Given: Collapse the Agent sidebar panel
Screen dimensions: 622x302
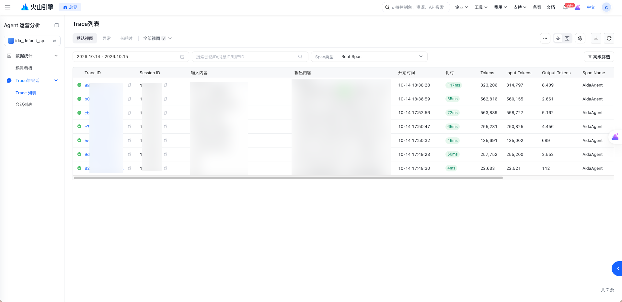Looking at the screenshot, I should [x=57, y=25].
